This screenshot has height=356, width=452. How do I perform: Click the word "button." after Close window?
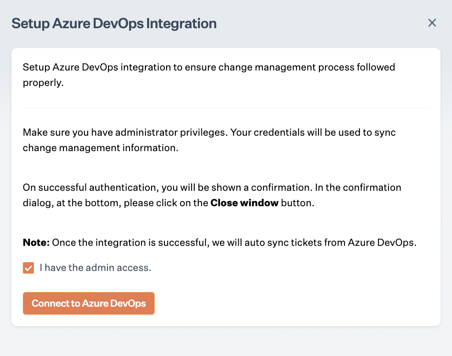pyautogui.click(x=298, y=203)
